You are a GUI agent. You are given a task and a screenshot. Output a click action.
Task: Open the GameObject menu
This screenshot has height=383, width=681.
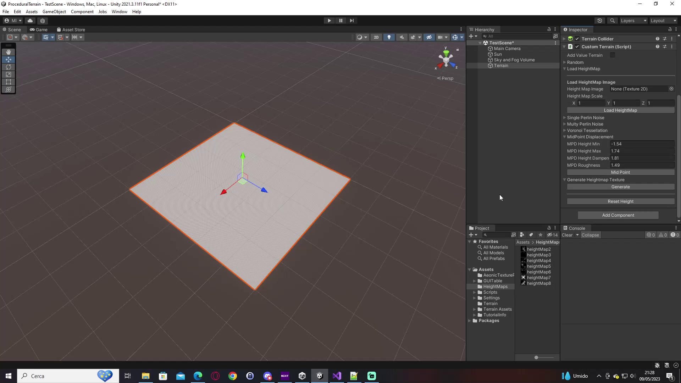54,12
